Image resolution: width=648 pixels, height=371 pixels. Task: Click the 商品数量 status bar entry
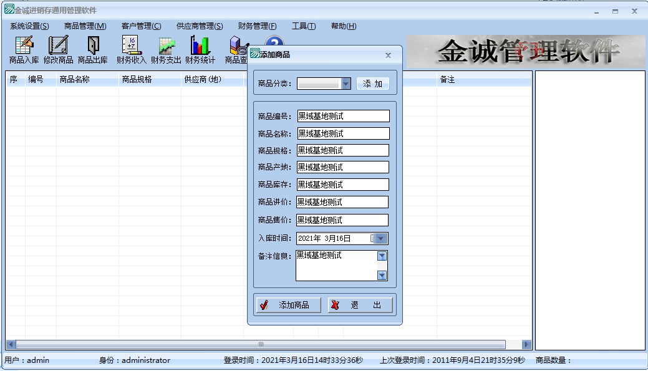553,360
